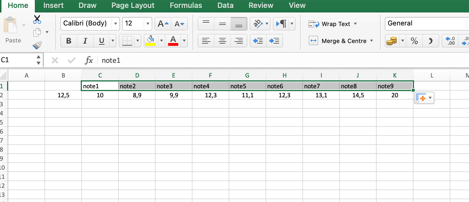Apply accounting currency format coins icon

pyautogui.click(x=392, y=41)
